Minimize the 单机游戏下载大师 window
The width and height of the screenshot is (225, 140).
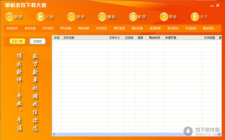coord(212,6)
